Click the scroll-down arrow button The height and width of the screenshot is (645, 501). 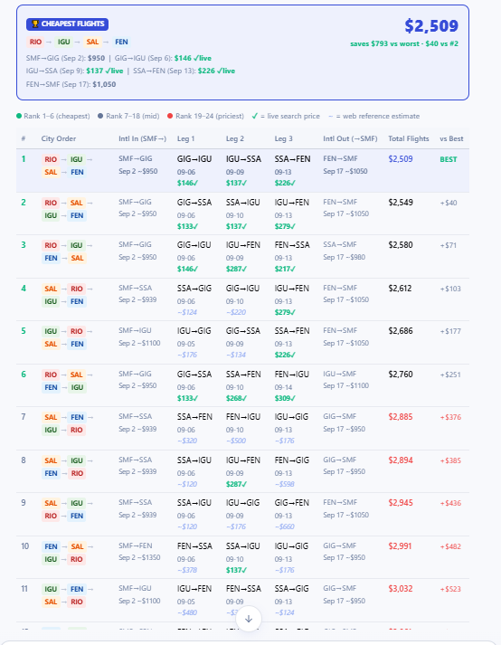(x=249, y=619)
